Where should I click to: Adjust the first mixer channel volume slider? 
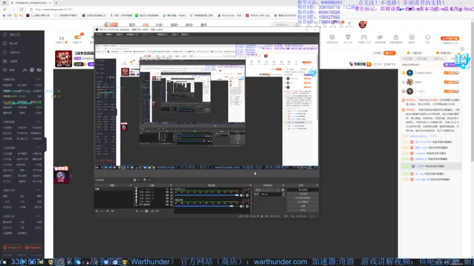click(x=207, y=196)
